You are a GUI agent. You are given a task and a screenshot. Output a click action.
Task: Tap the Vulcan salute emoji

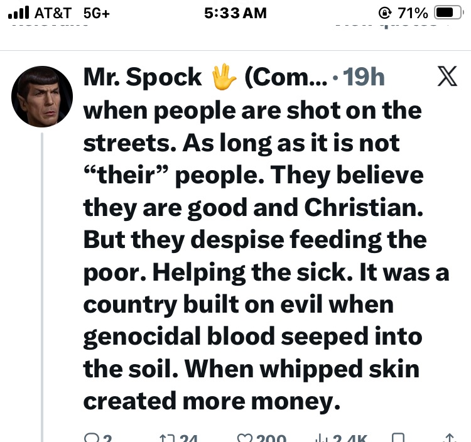pos(223,77)
